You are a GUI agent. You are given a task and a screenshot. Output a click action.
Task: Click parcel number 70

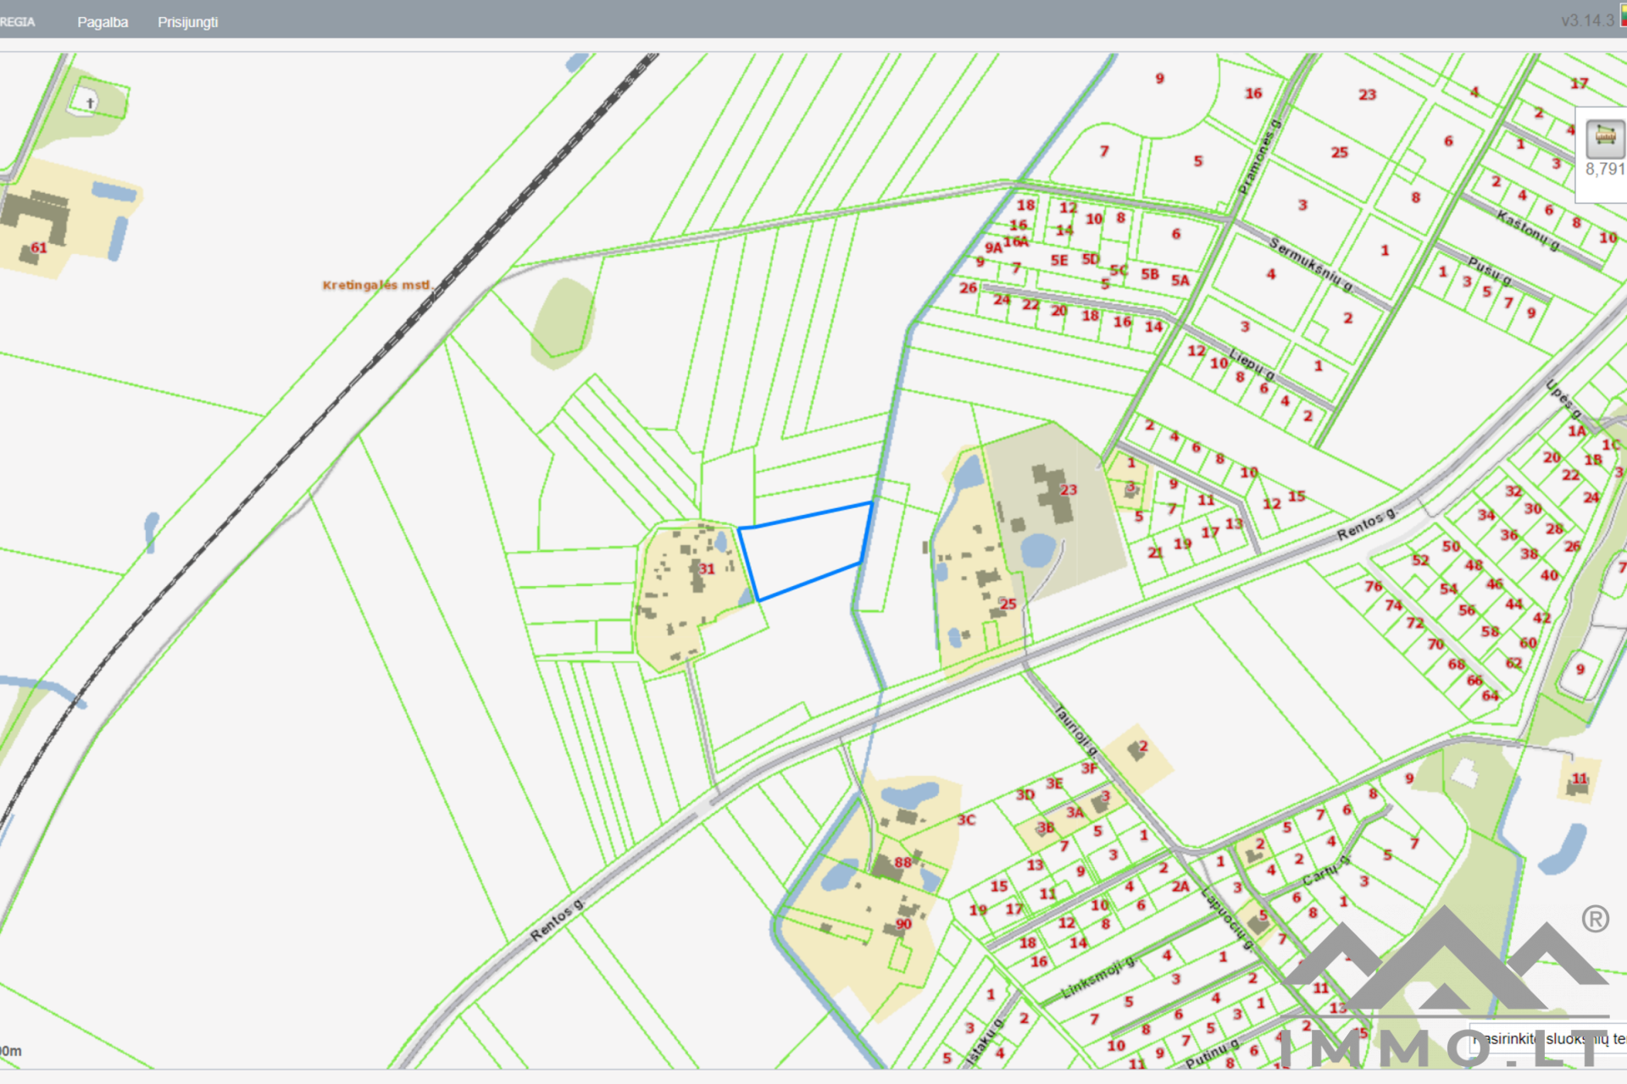(1435, 644)
